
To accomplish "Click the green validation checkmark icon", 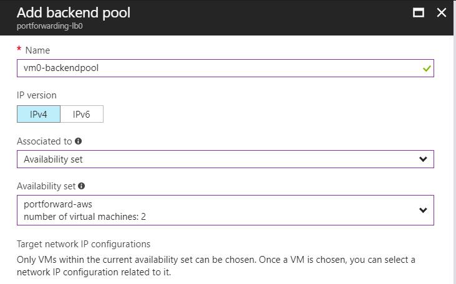I will click(x=427, y=69).
